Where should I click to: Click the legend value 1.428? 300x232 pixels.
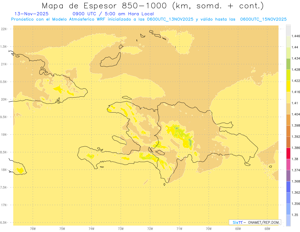click(x=296, y=70)
